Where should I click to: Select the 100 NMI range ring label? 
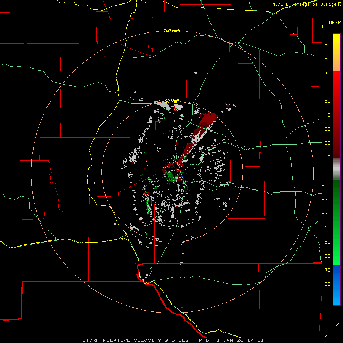coord(172,30)
